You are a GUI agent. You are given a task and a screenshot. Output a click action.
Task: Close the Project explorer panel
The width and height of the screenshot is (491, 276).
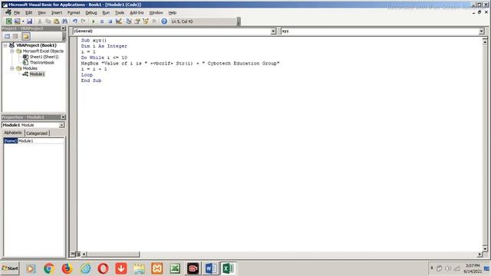[x=63, y=28]
